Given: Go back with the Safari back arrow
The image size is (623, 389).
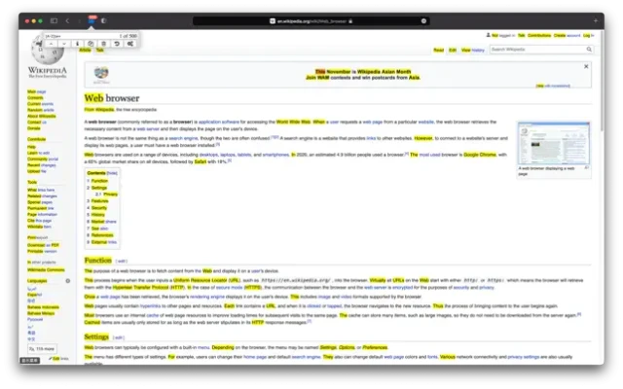Looking at the screenshot, I should coord(67,20).
